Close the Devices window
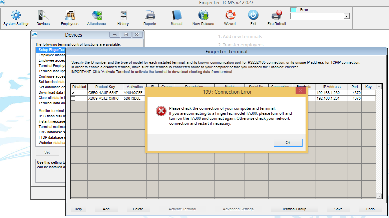 coord(137,35)
